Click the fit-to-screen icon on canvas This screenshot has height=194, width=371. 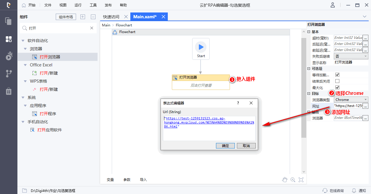(x=301, y=180)
